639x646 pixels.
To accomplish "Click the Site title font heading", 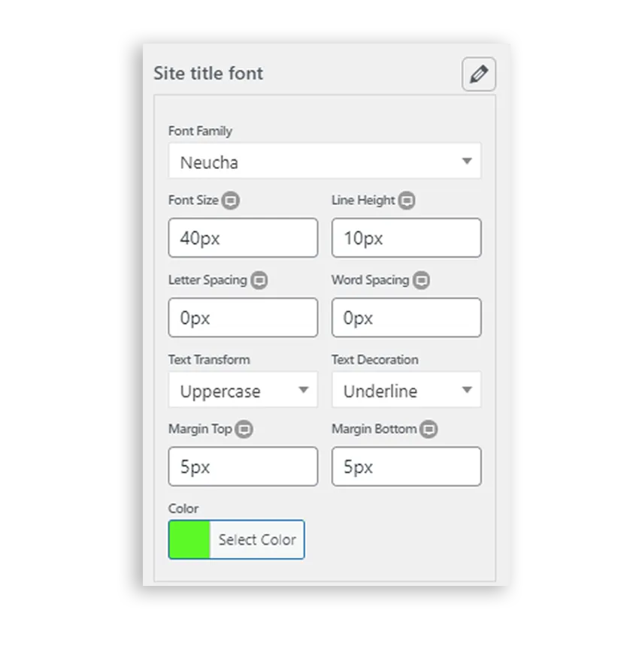I will tap(208, 74).
